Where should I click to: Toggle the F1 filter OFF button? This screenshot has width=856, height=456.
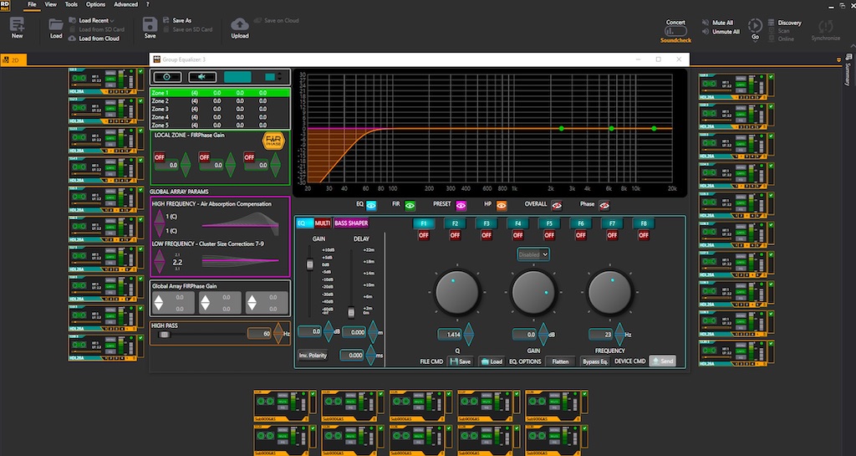point(424,235)
